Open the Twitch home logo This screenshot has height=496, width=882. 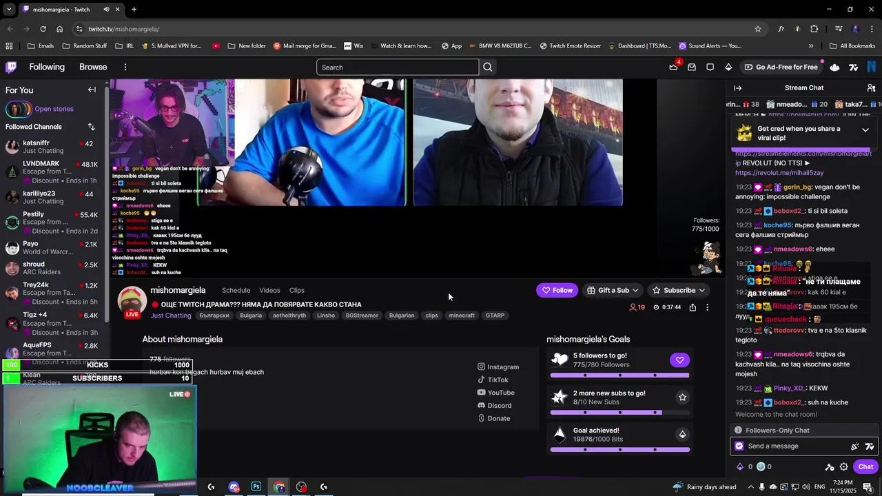tap(11, 67)
